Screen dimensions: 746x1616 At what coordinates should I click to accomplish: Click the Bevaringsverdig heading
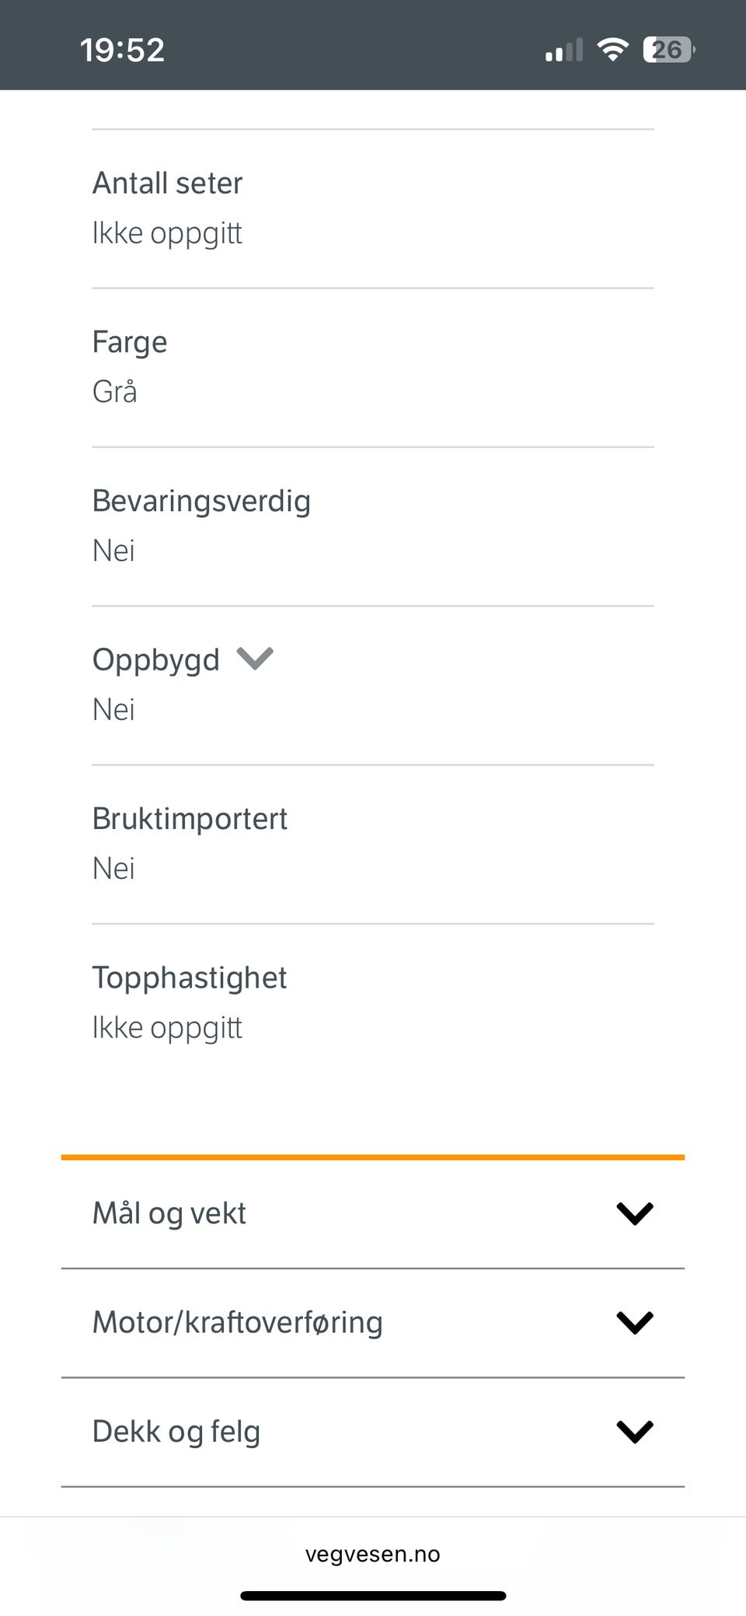pyautogui.click(x=201, y=501)
